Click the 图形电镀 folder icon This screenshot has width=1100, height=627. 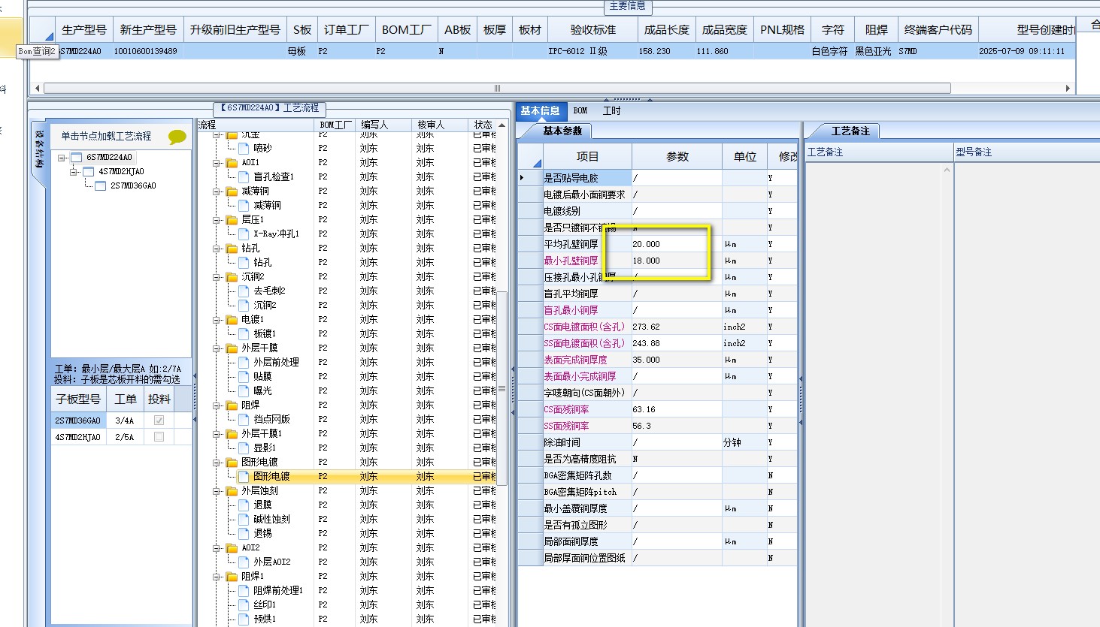tap(232, 463)
